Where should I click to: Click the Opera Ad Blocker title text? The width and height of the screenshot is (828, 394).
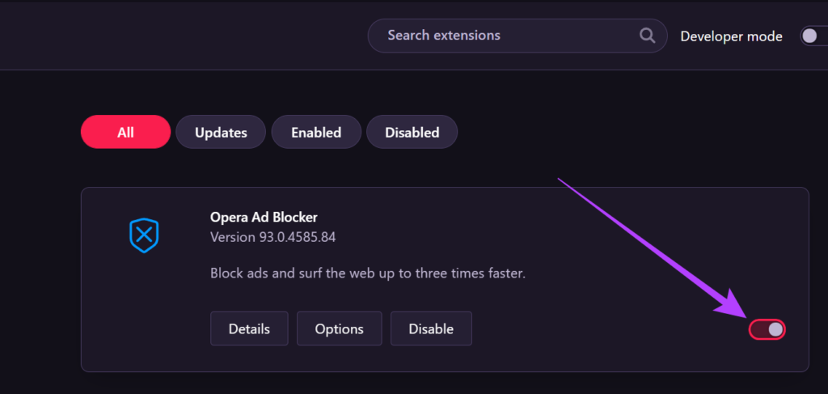click(264, 216)
